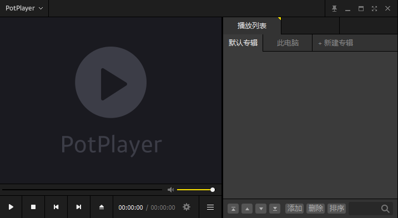Mute audio using the speaker icon
Image resolution: width=398 pixels, height=218 pixels.
(x=170, y=190)
